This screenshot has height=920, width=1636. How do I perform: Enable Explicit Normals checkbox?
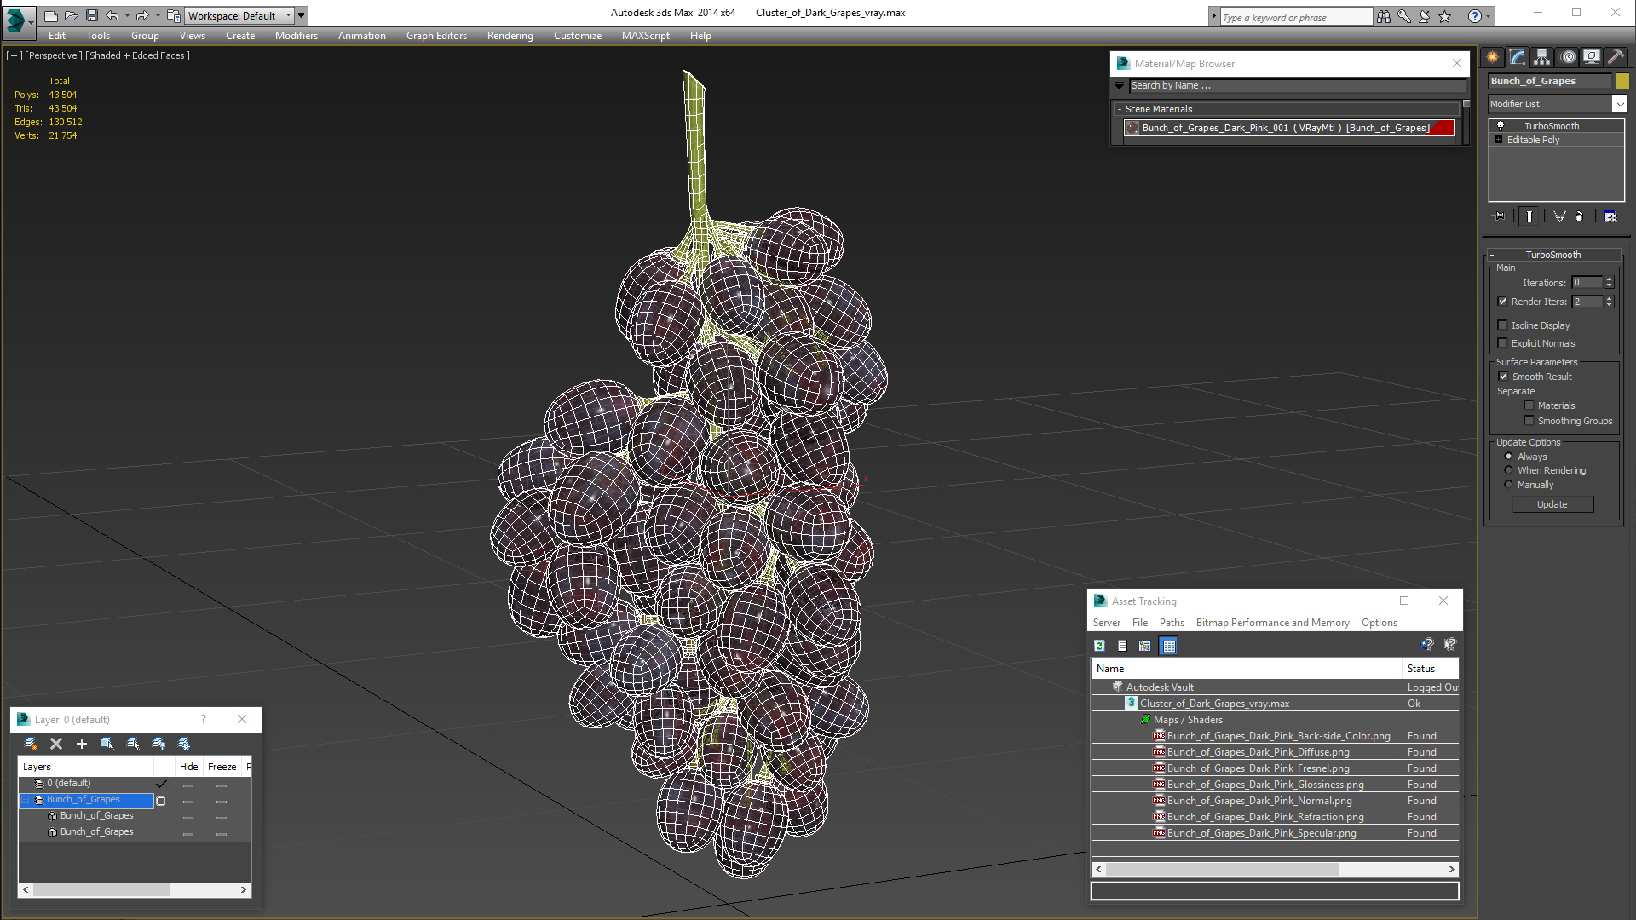tap(1503, 343)
